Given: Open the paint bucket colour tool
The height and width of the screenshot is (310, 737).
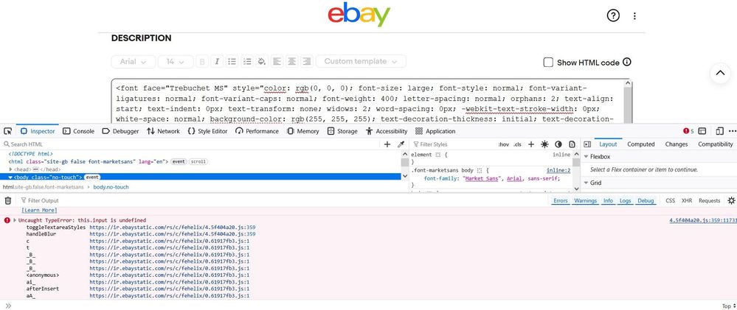Looking at the screenshot, I should coord(263,61).
